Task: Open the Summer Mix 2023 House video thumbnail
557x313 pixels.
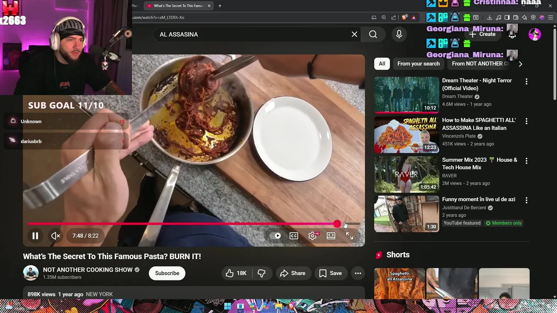Action: point(406,174)
